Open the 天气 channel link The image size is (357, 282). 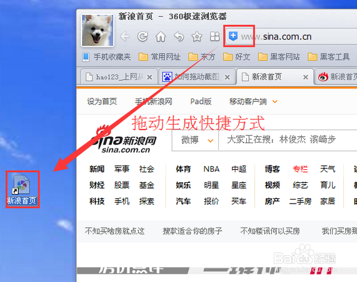click(x=328, y=169)
